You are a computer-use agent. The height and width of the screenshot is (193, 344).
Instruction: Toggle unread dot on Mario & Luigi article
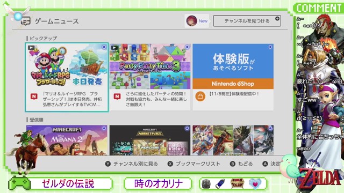(x=104, y=47)
